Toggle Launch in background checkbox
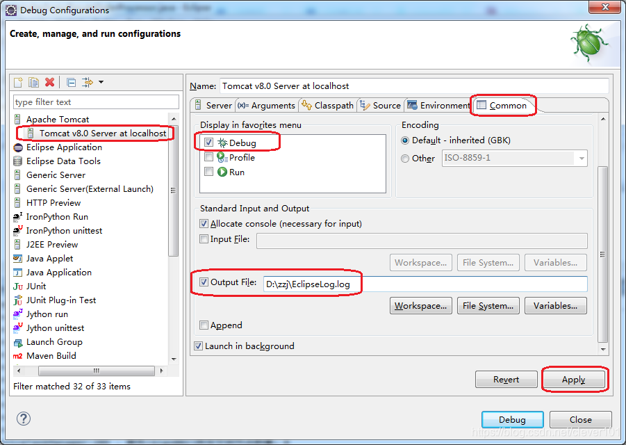The height and width of the screenshot is (445, 626). pos(199,346)
